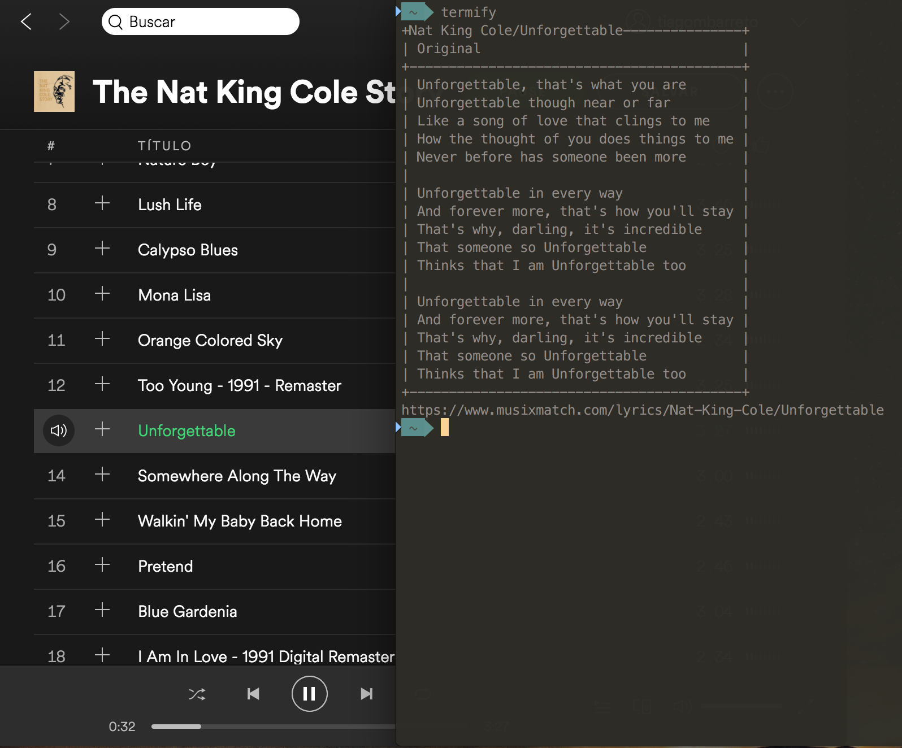This screenshot has width=902, height=748.
Task: Pause the current song
Action: pyautogui.click(x=309, y=694)
